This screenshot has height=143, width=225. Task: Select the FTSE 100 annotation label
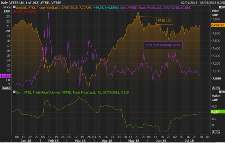pos(164,21)
